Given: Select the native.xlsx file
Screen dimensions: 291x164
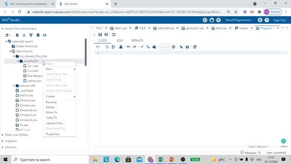Looking at the screenshot, I should coord(34,81).
